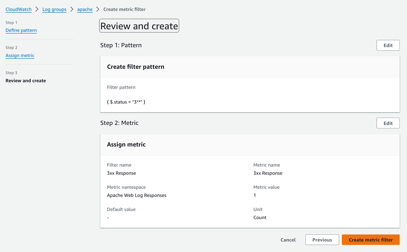Click the Count unit value

click(x=260, y=218)
